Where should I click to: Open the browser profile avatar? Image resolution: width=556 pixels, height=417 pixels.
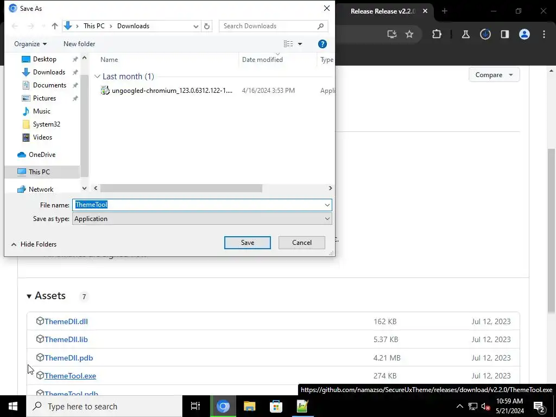point(524,34)
